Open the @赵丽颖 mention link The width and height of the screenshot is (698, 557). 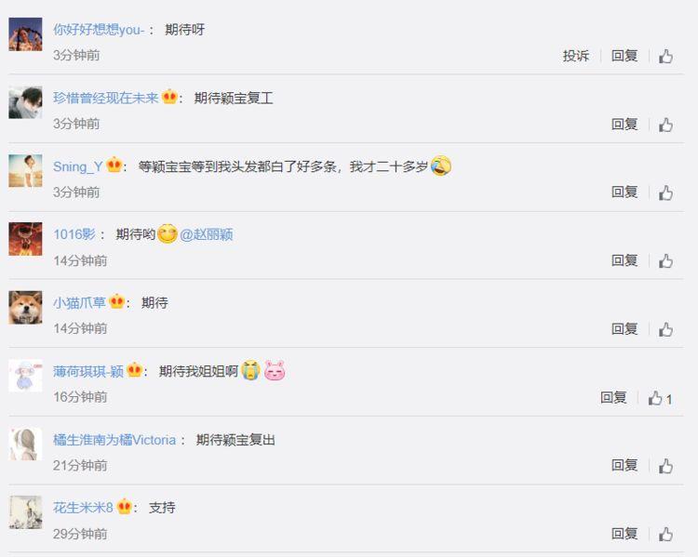(x=206, y=234)
